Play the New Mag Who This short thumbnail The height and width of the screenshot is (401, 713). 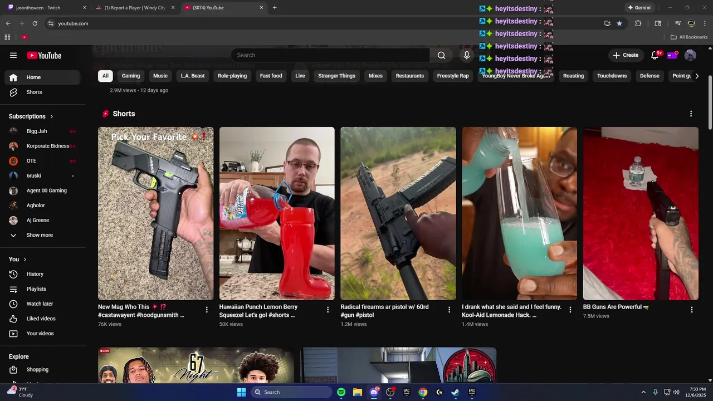[x=155, y=213]
